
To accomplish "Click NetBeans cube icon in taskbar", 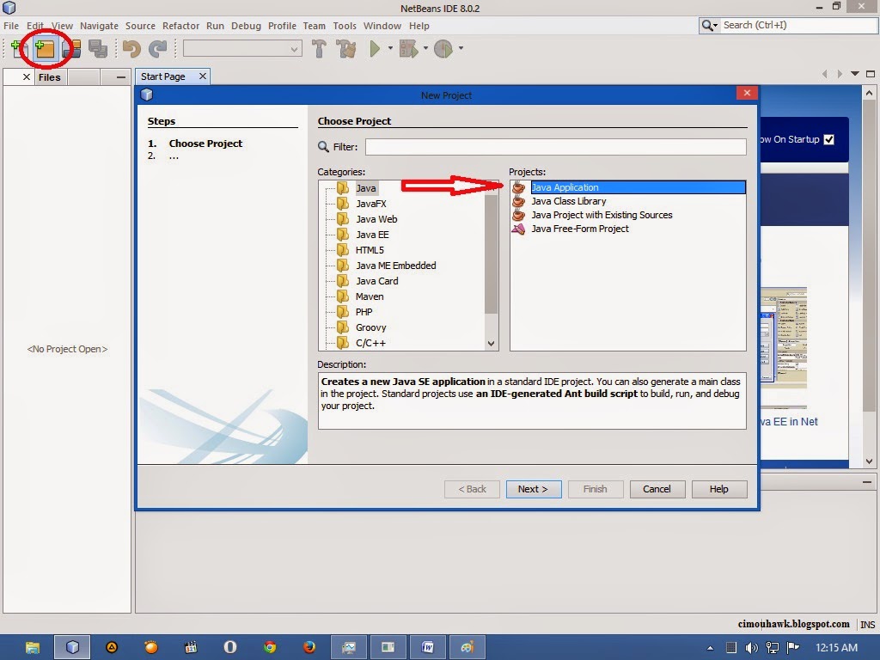I will click(x=72, y=648).
